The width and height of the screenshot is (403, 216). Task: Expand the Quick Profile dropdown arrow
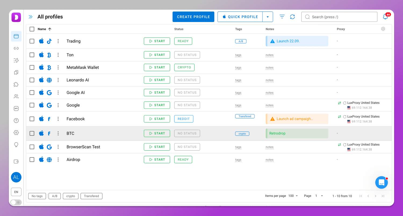point(268,17)
